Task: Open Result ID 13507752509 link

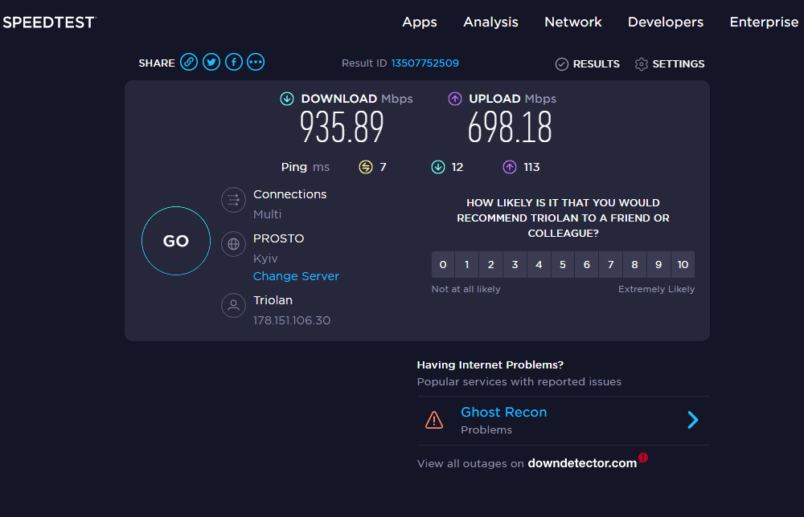Action: point(425,63)
